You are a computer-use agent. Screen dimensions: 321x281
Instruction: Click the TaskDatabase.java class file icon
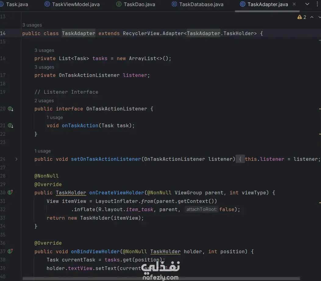point(174,4)
